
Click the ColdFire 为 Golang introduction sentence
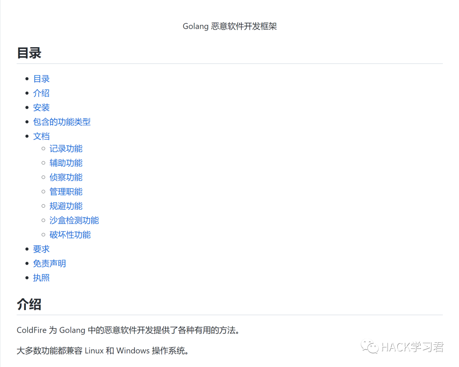click(x=129, y=330)
